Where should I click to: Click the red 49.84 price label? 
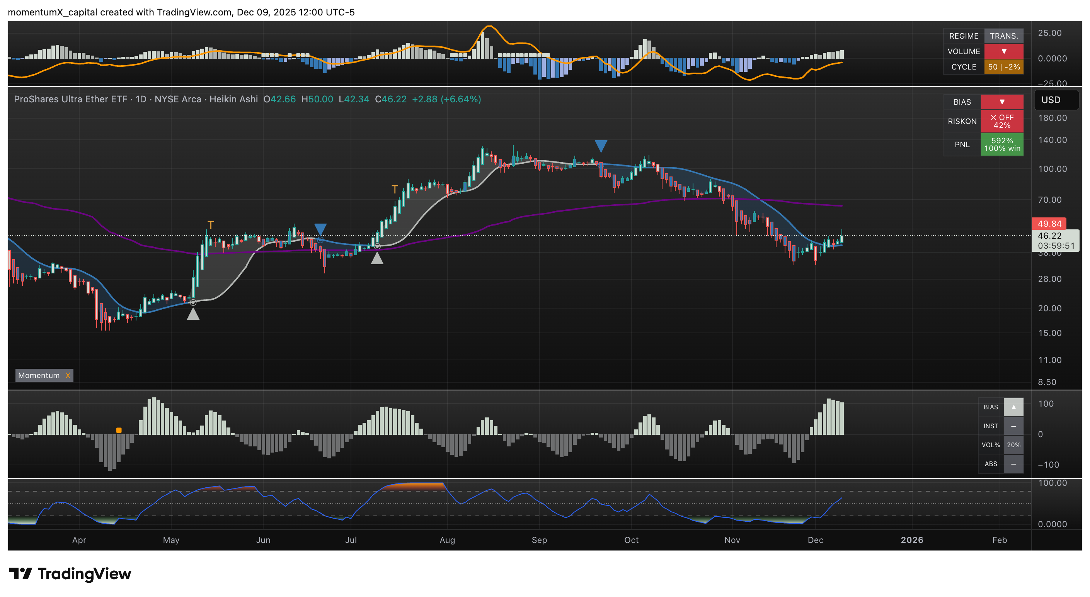[x=1049, y=224]
